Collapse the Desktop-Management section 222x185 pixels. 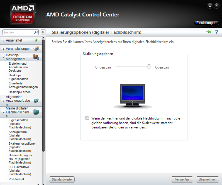[4, 57]
